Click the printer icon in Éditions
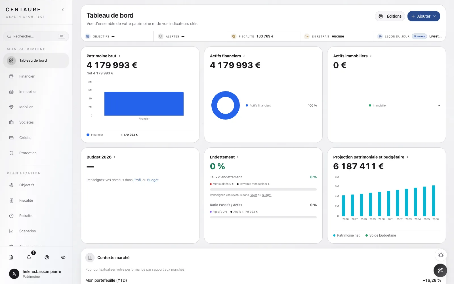454x284 pixels. tap(381, 16)
